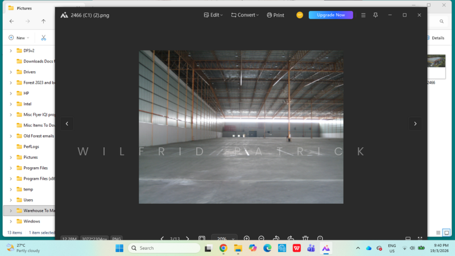Open the 20% zoom level dropdown
Screen dimensions: 455x256
224,239
